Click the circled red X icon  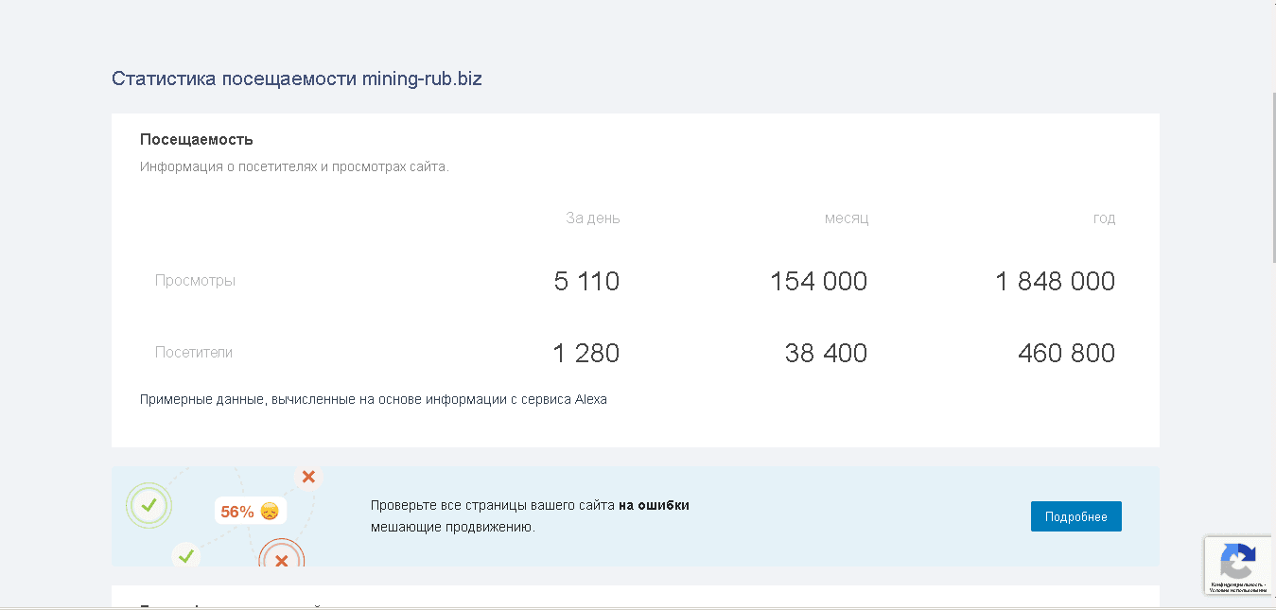(x=280, y=560)
